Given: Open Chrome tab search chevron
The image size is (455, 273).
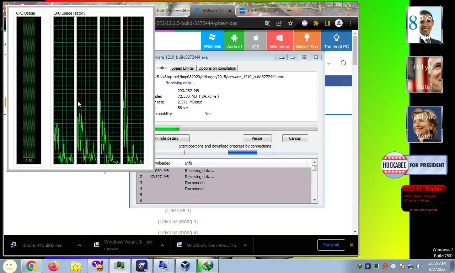Looking at the screenshot, I should (x=316, y=11).
